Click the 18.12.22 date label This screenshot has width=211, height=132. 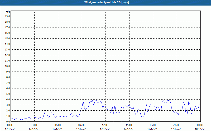[x=200, y=129]
